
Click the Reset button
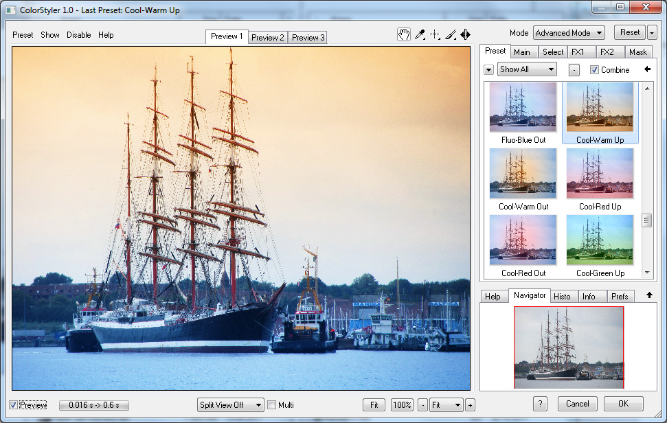click(x=630, y=32)
